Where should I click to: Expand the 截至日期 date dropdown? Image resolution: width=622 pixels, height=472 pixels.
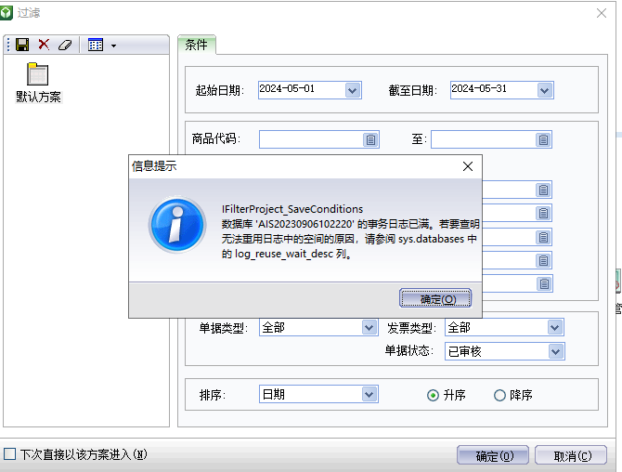[x=545, y=90]
